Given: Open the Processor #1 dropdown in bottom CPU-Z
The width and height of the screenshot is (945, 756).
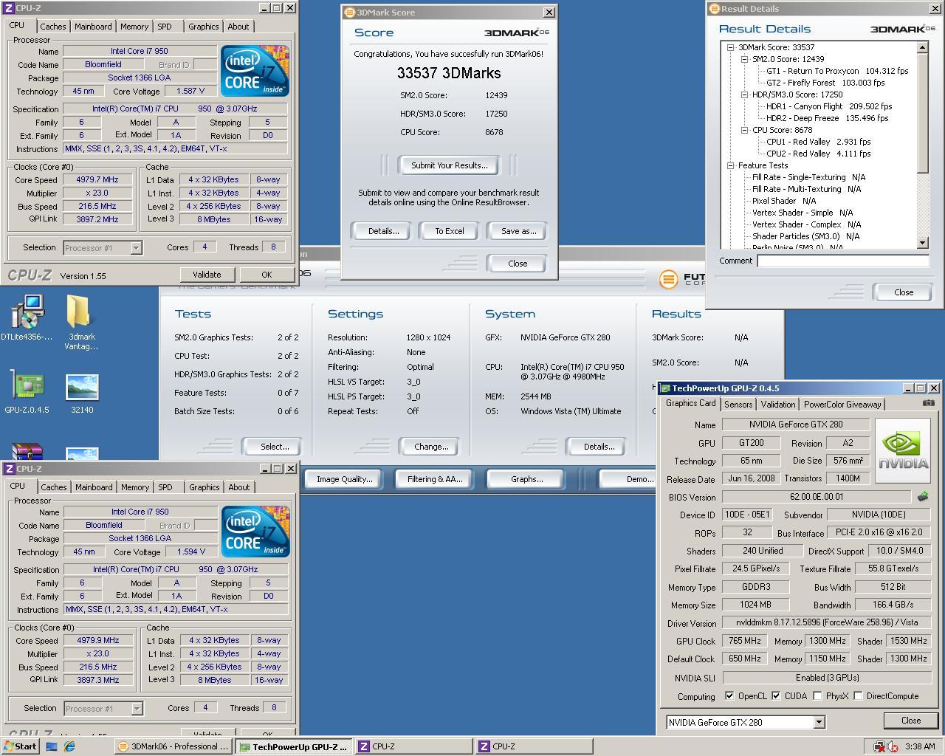Looking at the screenshot, I should point(137,709).
